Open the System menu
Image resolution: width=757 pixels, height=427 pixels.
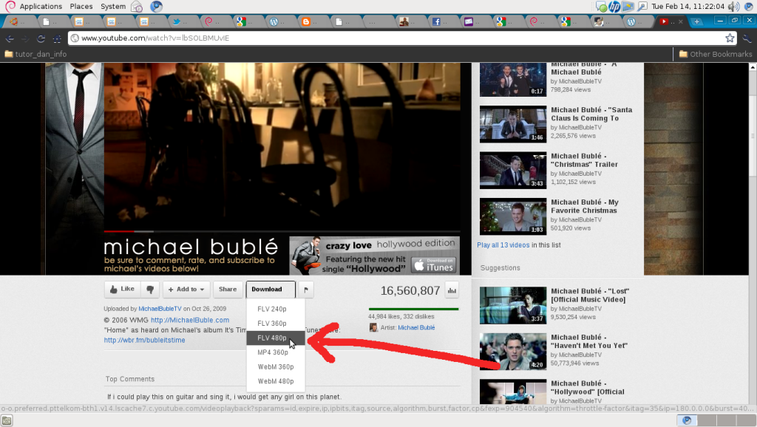(113, 6)
